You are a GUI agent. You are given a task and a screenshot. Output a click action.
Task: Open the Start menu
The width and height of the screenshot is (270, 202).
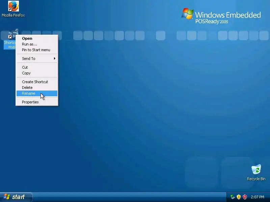(x=16, y=197)
